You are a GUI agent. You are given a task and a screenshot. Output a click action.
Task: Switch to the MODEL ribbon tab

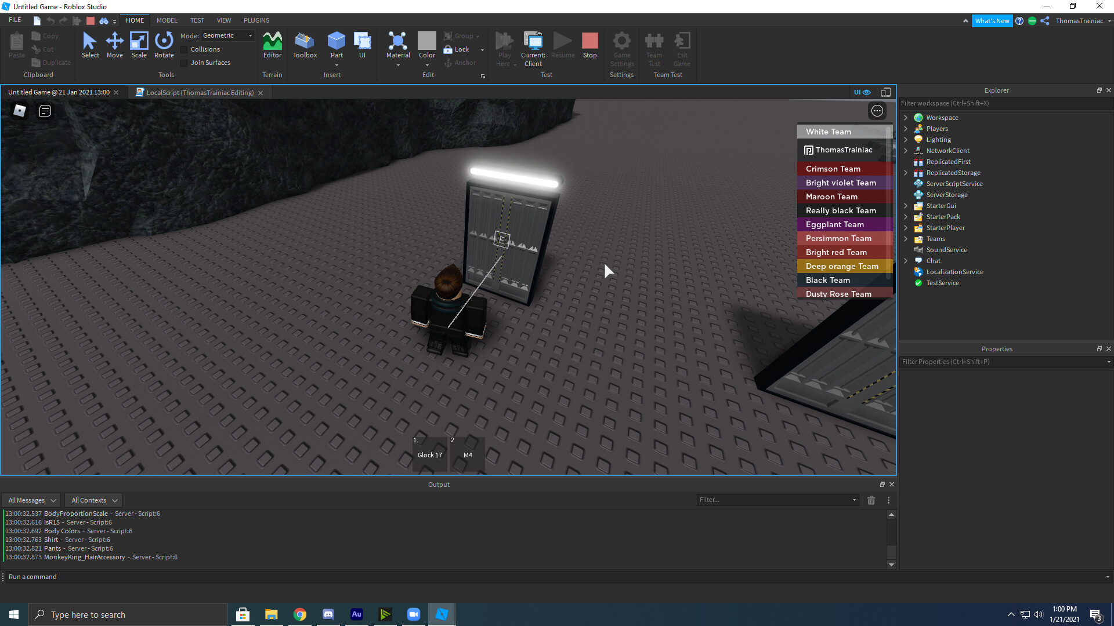[x=167, y=20]
